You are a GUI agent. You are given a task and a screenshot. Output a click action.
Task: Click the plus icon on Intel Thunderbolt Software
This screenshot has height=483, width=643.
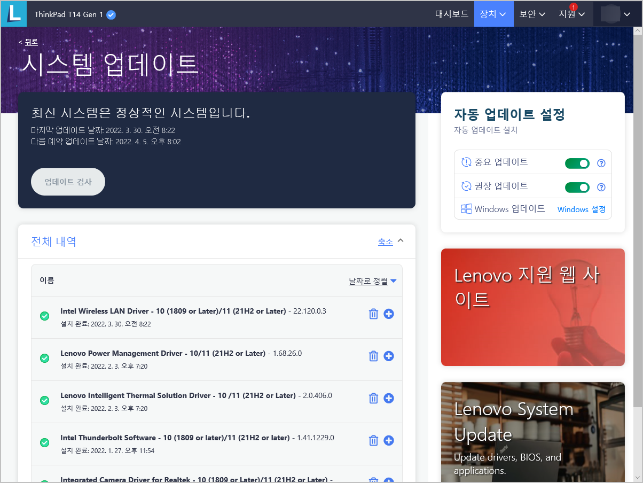coord(388,440)
